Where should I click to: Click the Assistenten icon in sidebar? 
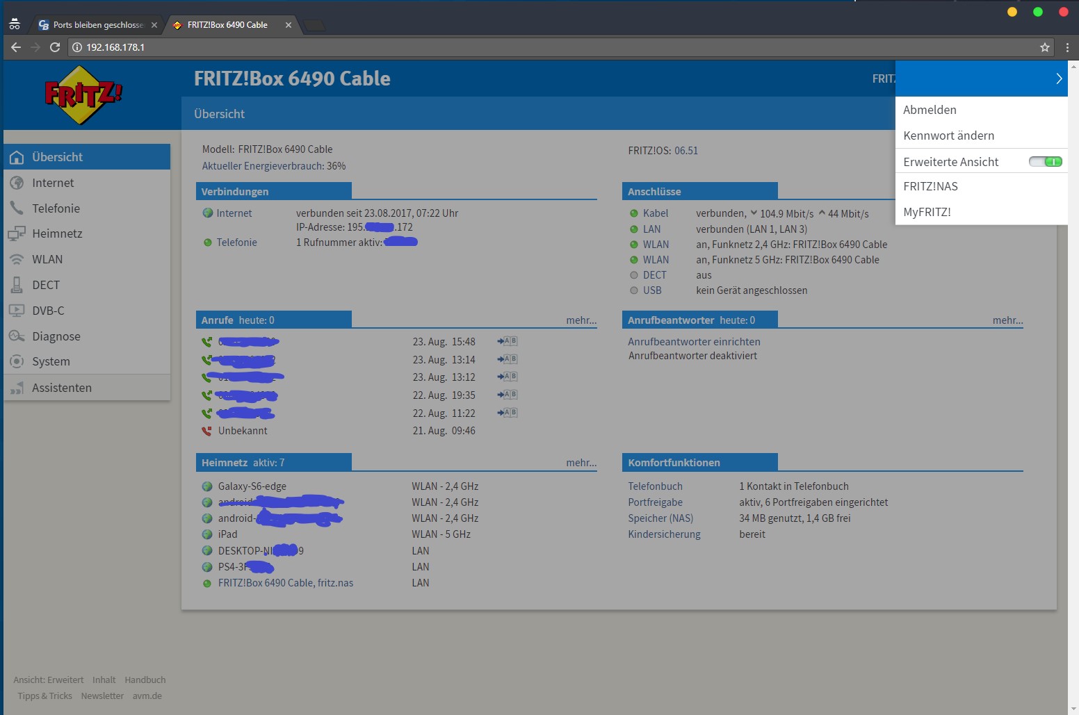[x=17, y=388]
